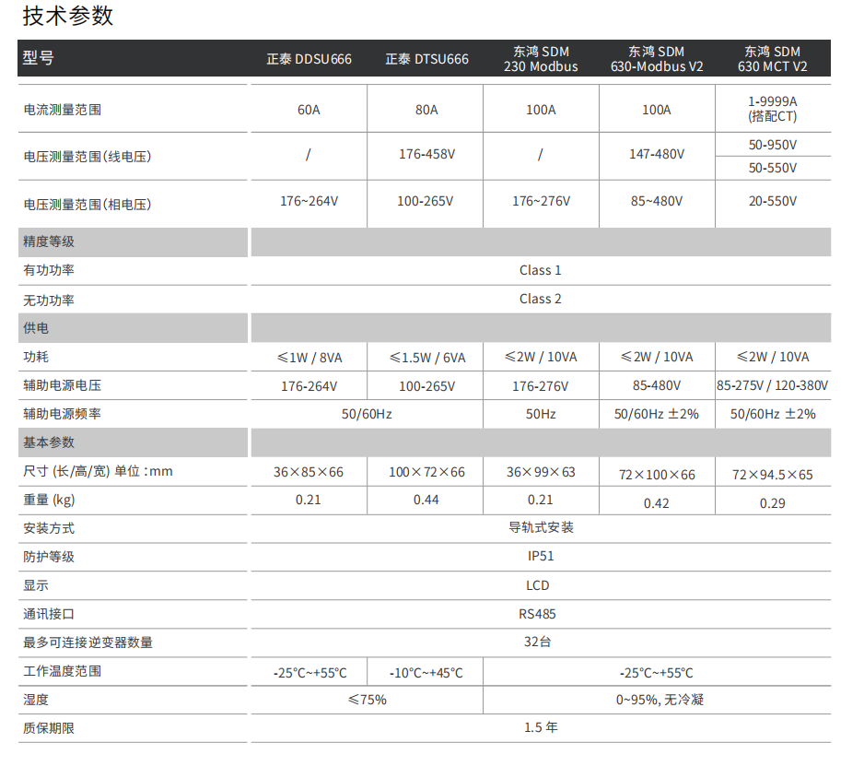Select the IP51 protection value
The height and width of the screenshot is (778, 864).
[541, 556]
